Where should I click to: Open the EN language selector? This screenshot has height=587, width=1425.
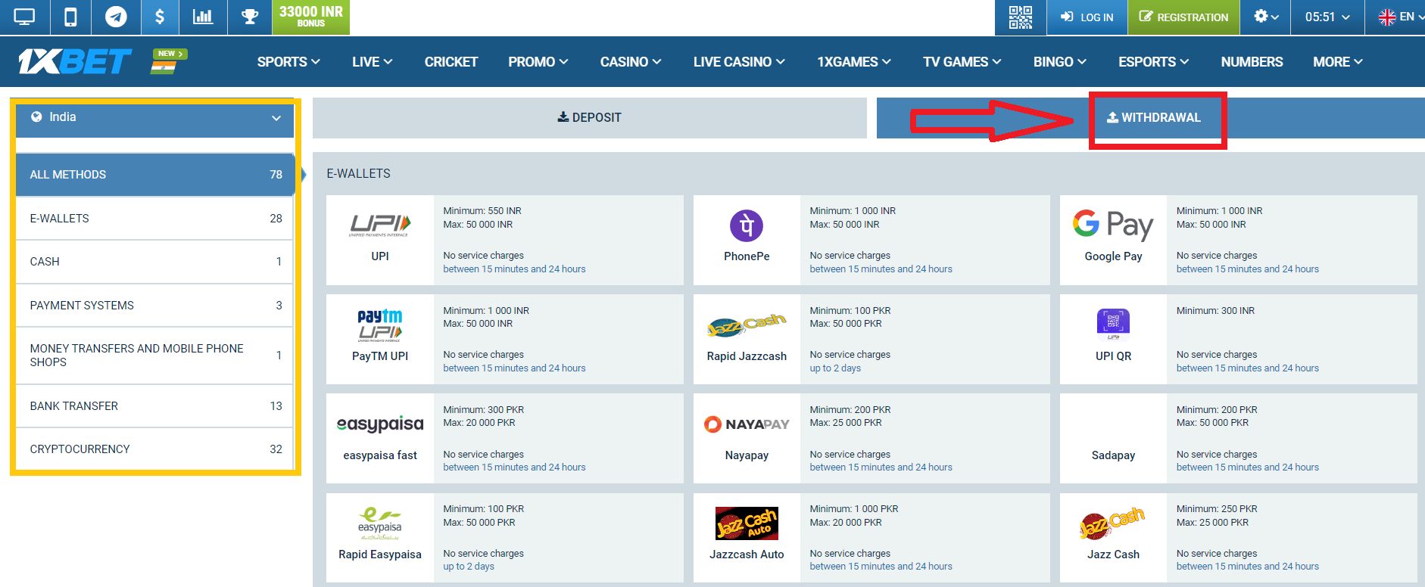(1399, 17)
